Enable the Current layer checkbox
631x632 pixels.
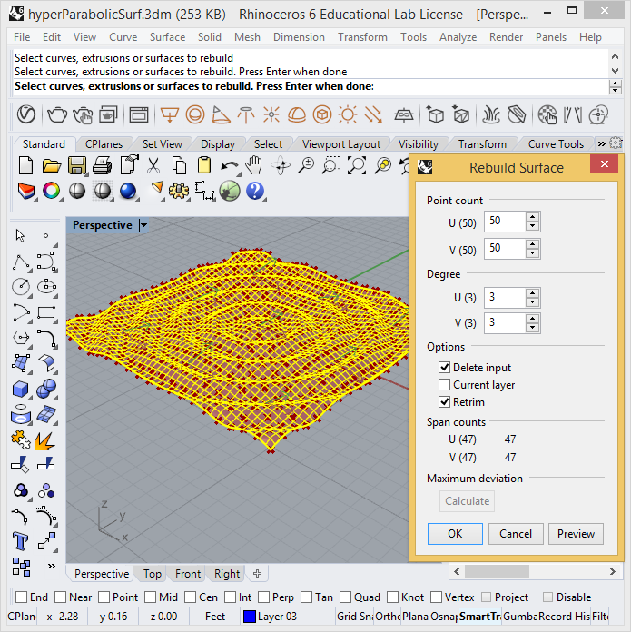click(444, 384)
